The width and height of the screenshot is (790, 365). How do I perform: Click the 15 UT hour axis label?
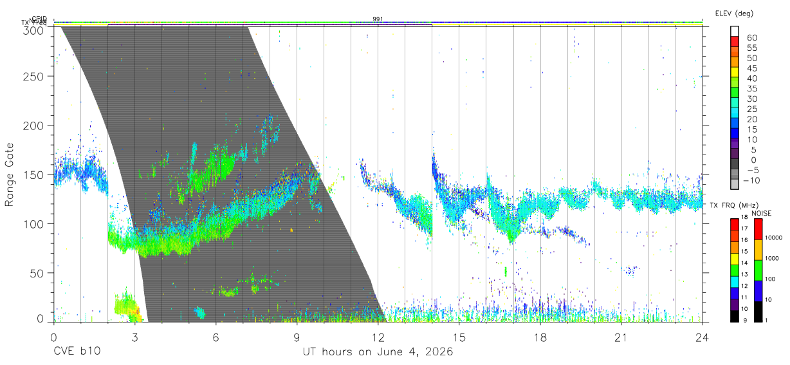(x=459, y=338)
